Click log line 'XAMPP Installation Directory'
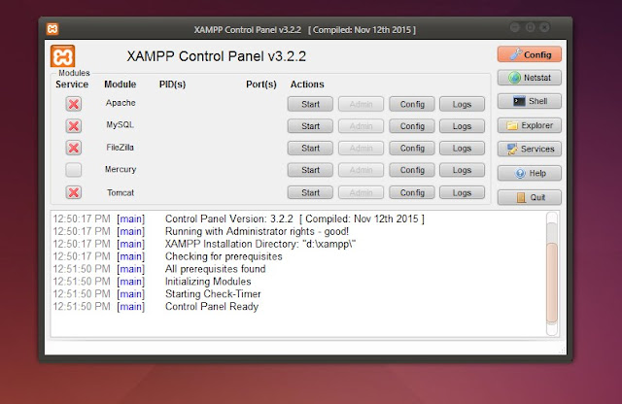The height and width of the screenshot is (404, 622). tap(260, 244)
